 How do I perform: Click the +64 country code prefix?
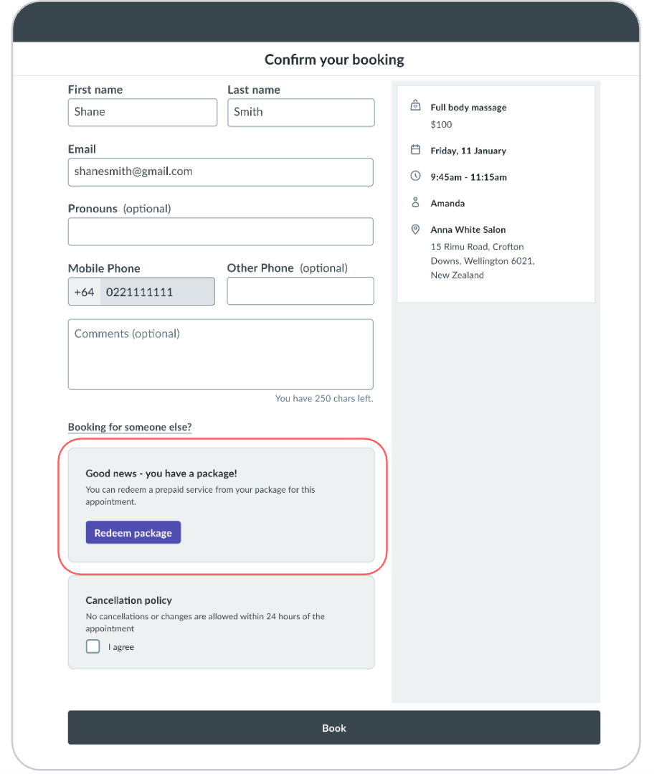point(85,292)
